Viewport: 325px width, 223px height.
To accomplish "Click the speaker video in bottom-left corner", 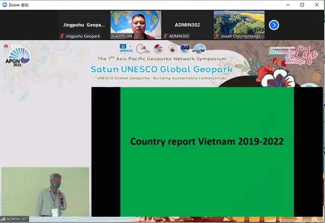I will point(45,191).
